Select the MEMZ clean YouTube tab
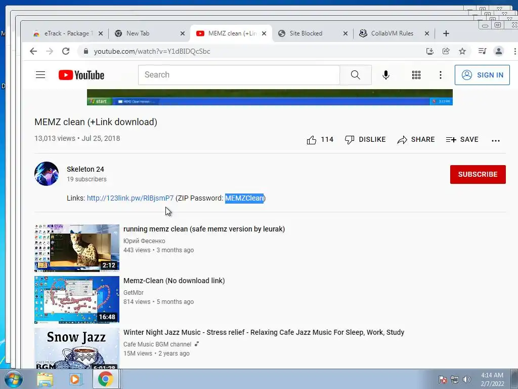518x389 pixels. click(x=232, y=33)
